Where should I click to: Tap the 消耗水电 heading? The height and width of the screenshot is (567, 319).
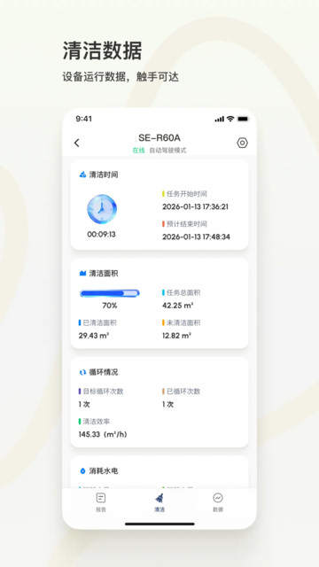[104, 470]
